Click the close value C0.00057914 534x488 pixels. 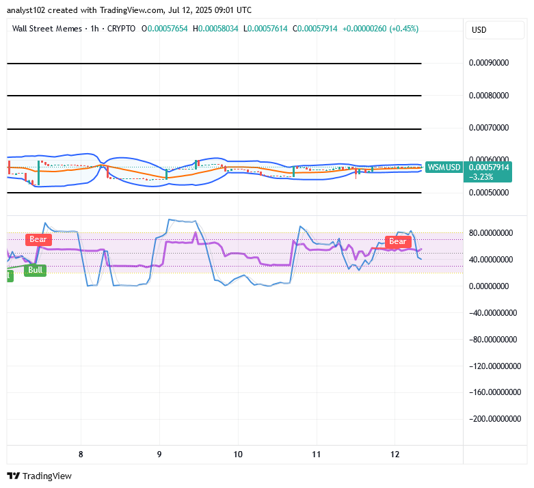click(315, 29)
